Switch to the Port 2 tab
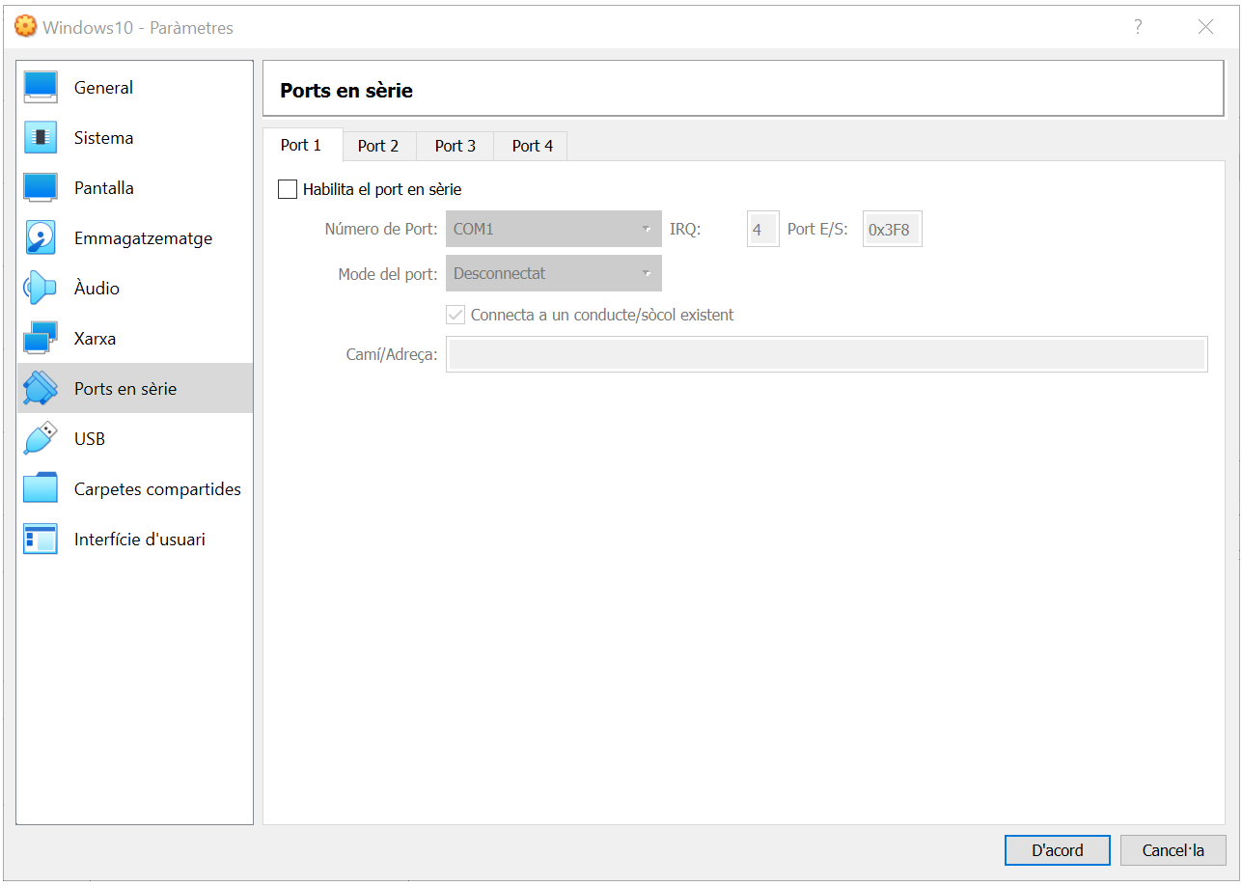1242x886 pixels. click(378, 146)
